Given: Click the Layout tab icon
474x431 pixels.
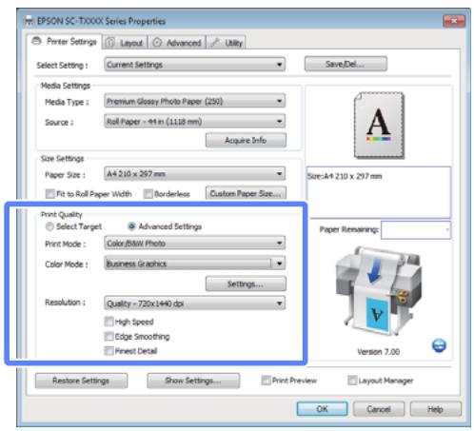Looking at the screenshot, I should click(110, 43).
